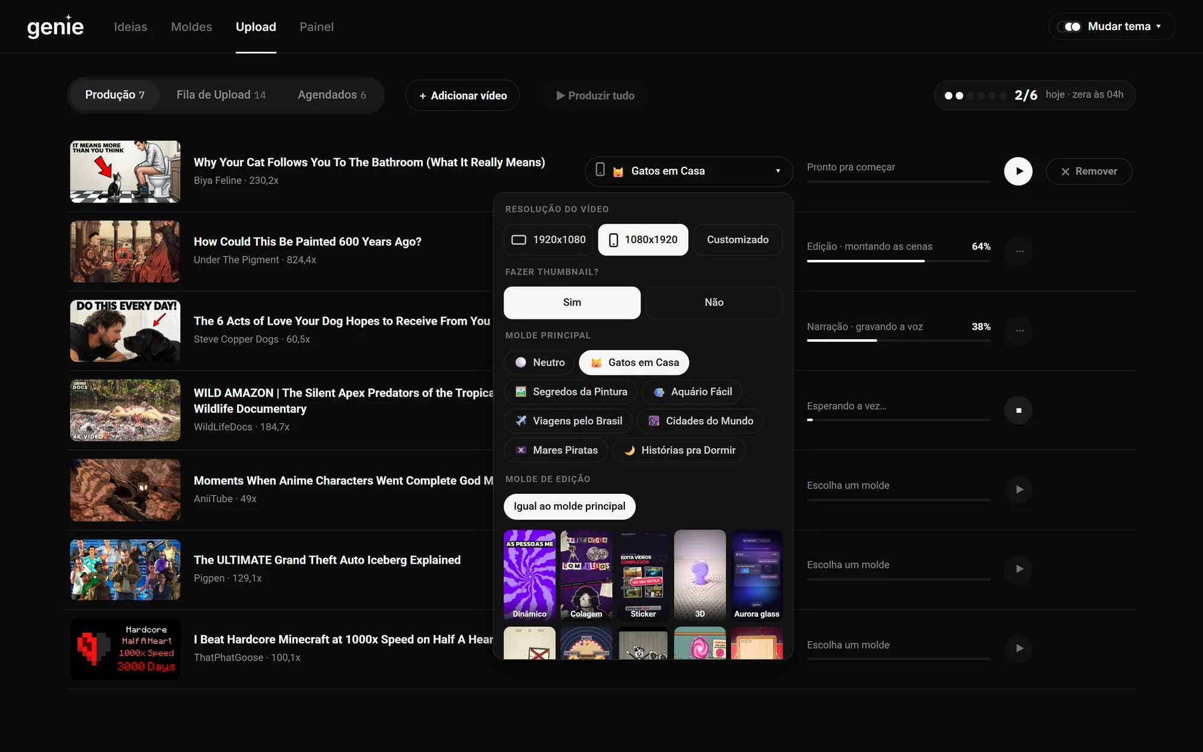Click the 64% editing progress bar
Screen dimensions: 1203x752
pyautogui.click(x=899, y=261)
